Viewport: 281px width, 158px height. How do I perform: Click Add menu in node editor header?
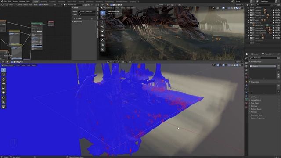tap(31, 5)
